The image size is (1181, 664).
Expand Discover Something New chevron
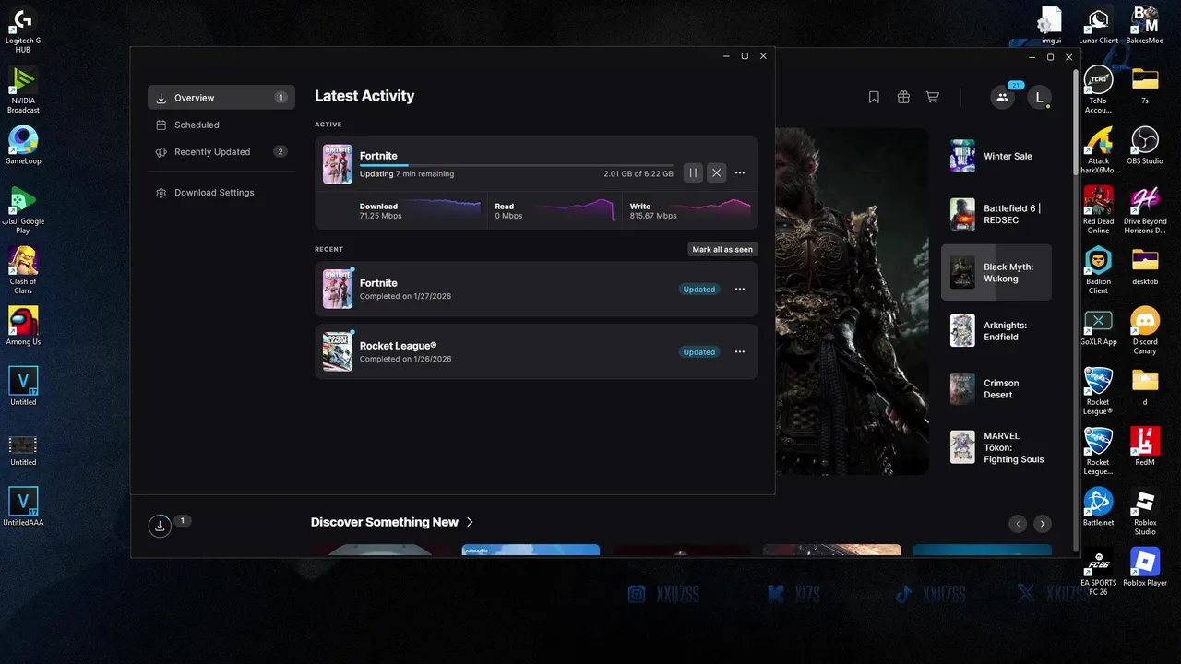(x=470, y=522)
